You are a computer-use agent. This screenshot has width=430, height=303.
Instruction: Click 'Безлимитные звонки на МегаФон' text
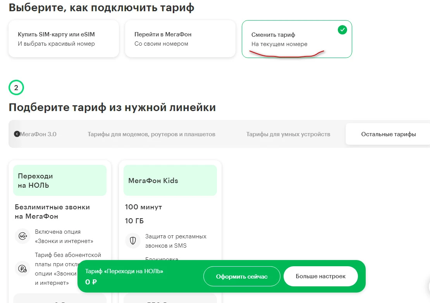coord(52,212)
